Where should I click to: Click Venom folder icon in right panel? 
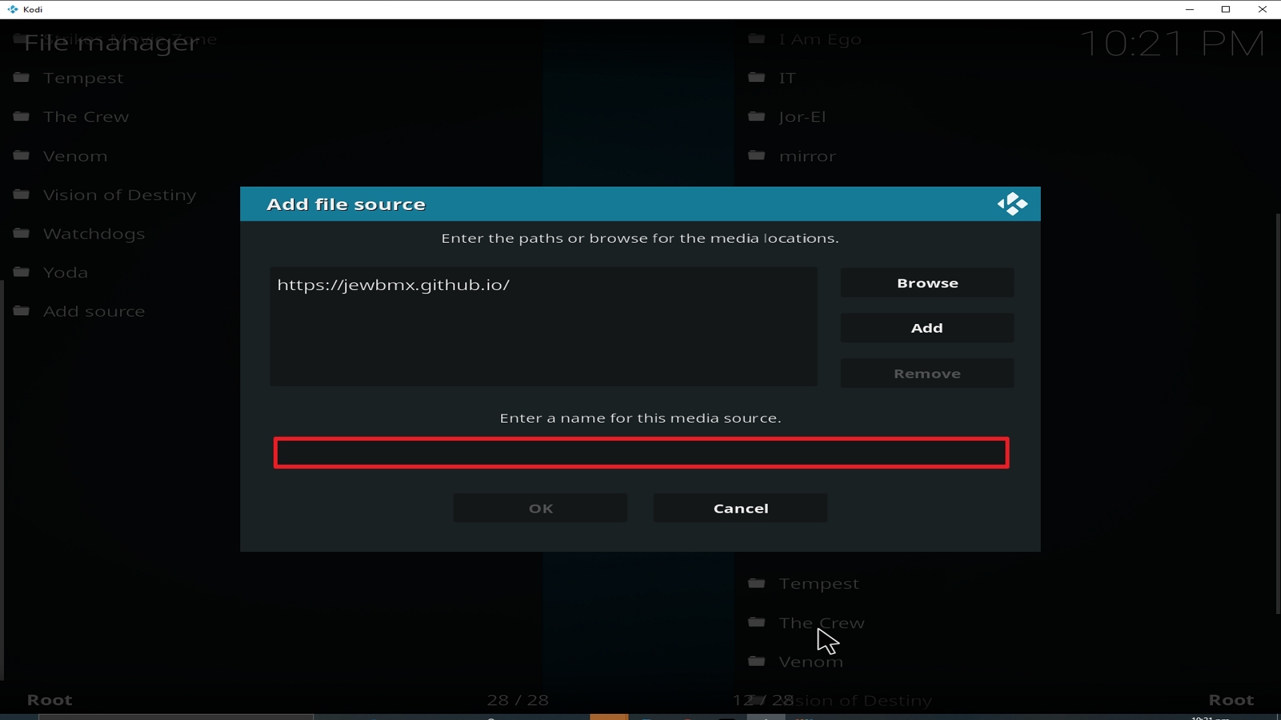(757, 661)
